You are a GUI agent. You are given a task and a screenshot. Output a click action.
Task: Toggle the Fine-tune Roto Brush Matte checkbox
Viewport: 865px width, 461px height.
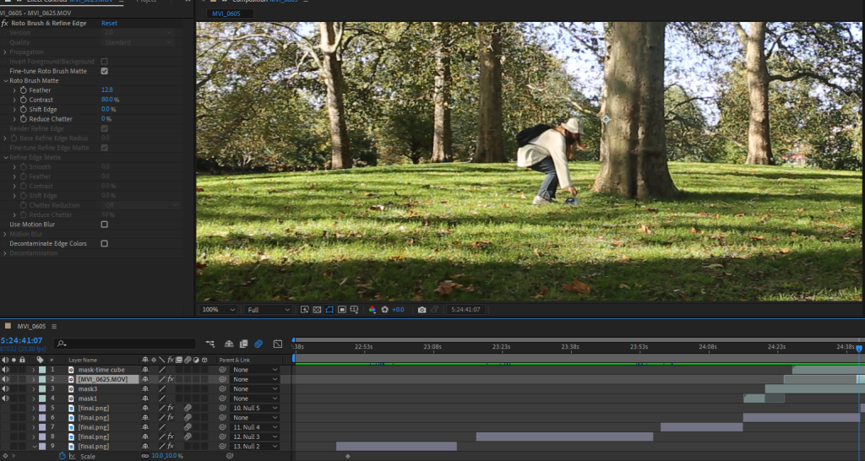pyautogui.click(x=104, y=71)
